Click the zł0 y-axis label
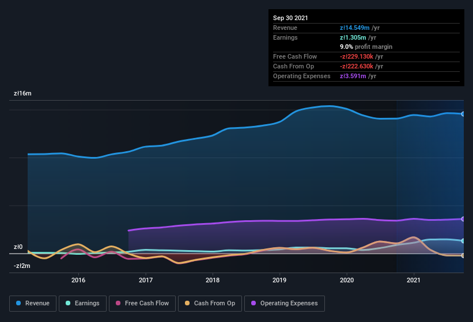The height and width of the screenshot is (322, 473). (x=18, y=247)
